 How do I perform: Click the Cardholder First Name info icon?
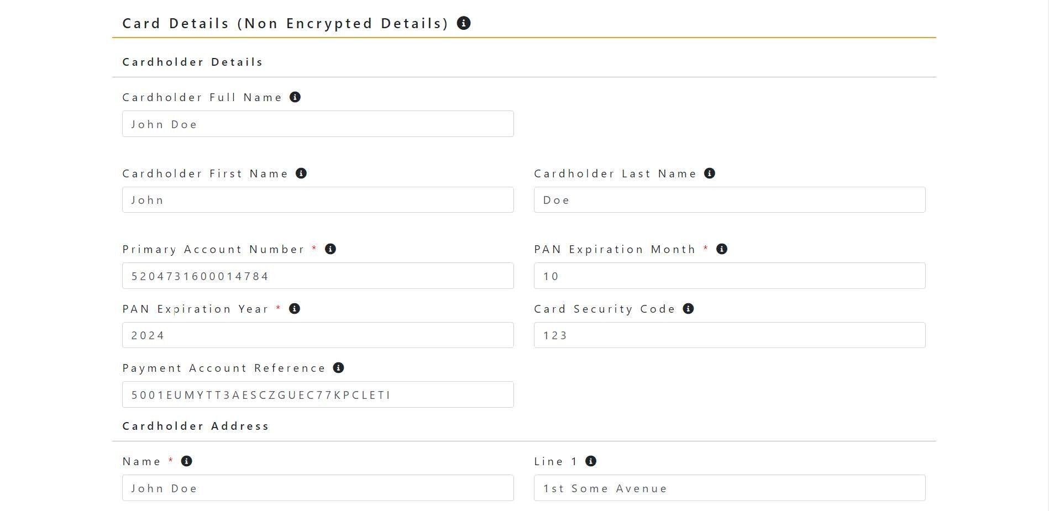coord(301,173)
